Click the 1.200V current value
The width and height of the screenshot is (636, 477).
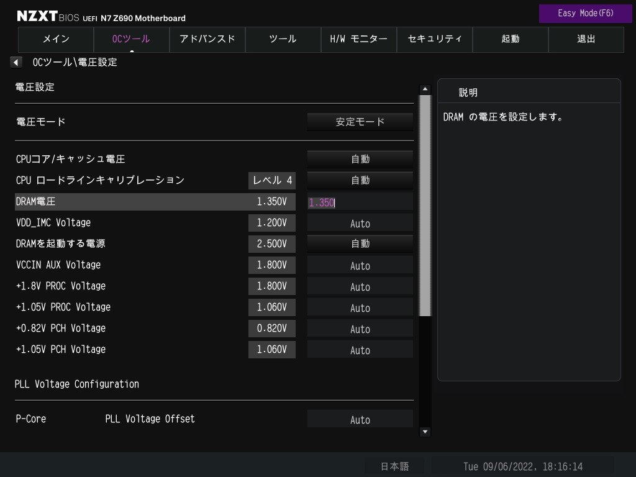coord(272,223)
